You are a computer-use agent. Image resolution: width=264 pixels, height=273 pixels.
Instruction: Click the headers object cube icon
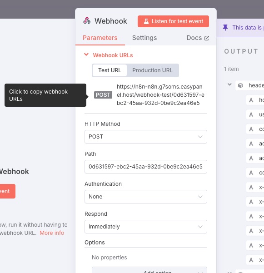point(240,85)
